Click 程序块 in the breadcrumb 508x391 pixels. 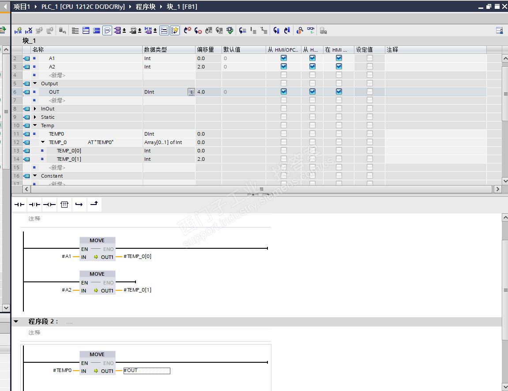[x=146, y=7]
